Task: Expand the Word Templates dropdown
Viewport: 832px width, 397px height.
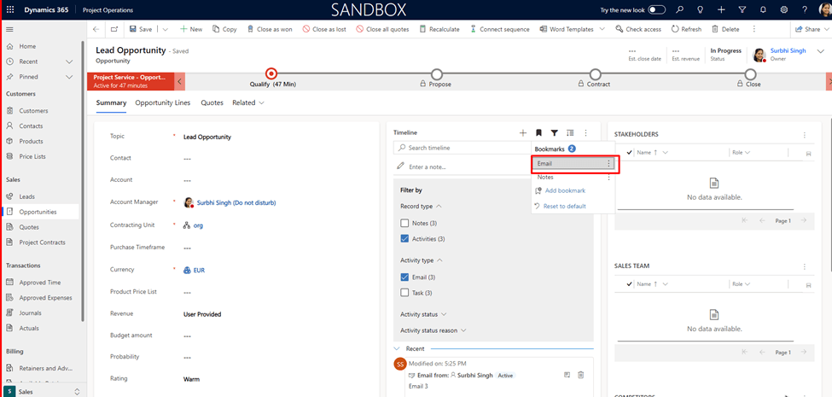Action: tap(602, 29)
